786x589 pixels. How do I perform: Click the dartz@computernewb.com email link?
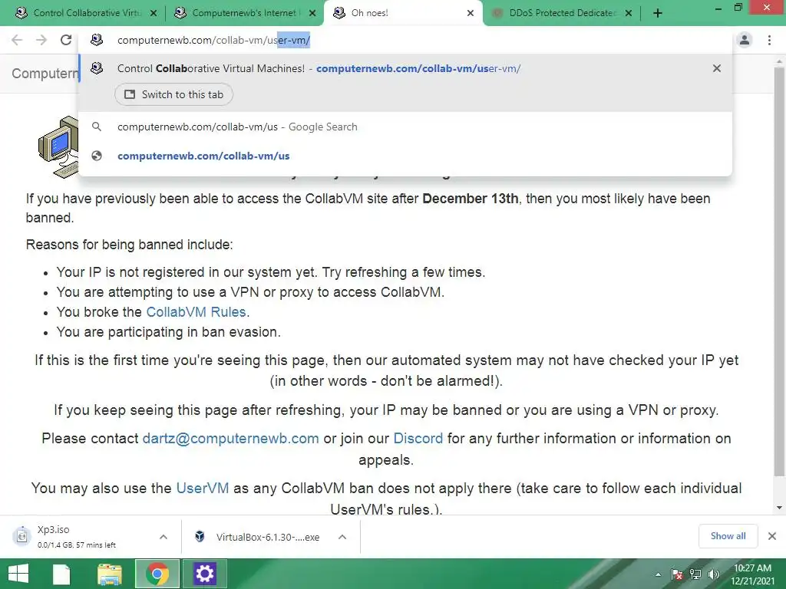230,439
